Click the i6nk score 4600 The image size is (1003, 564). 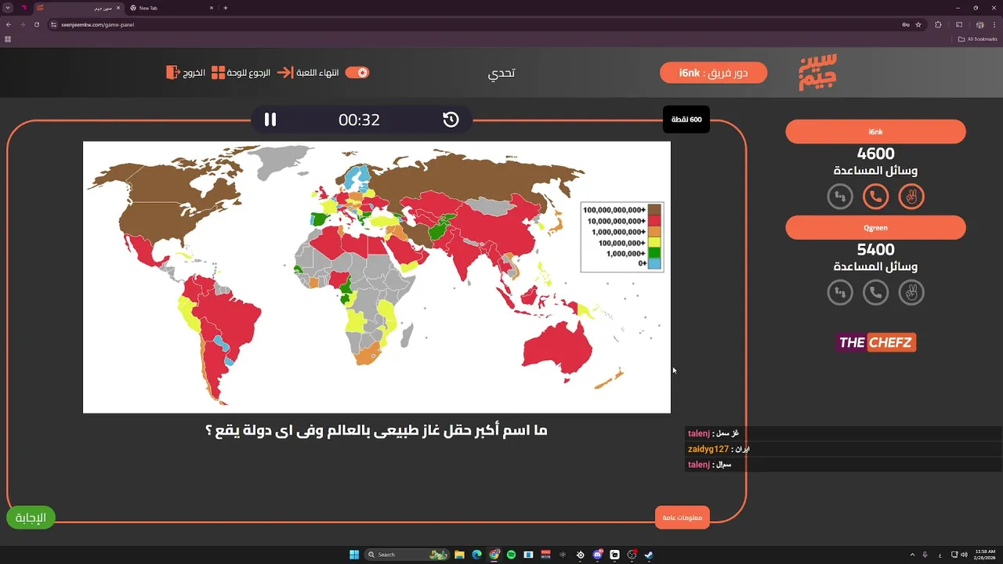coord(875,154)
